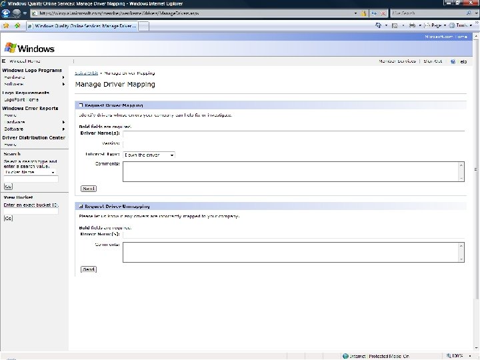
Task: Click the browser Home toolbar icon
Action: [379, 25]
